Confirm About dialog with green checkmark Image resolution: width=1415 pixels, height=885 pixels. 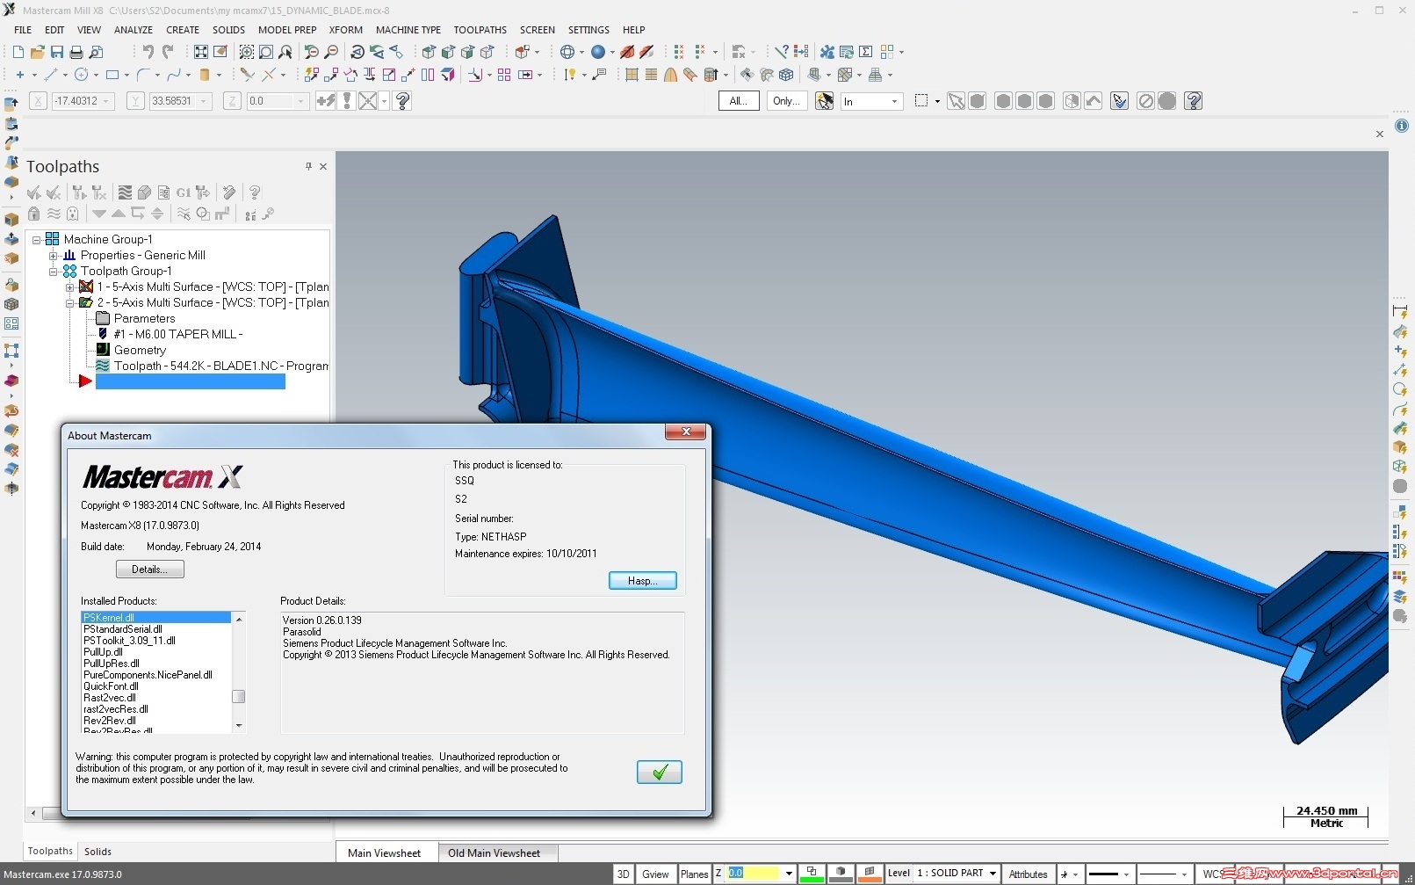pyautogui.click(x=660, y=772)
